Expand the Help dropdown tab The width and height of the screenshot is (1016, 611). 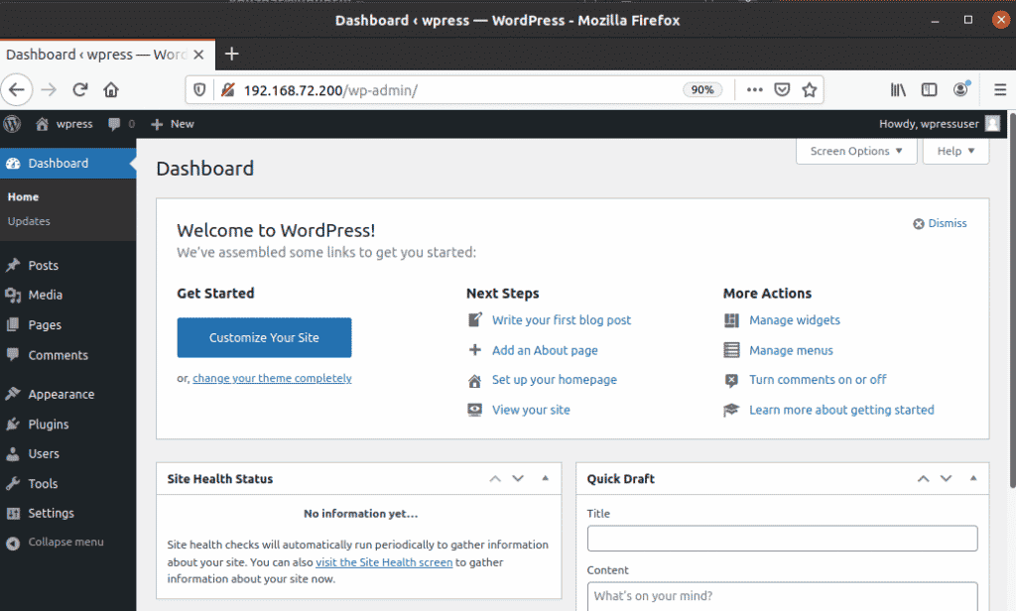coord(955,151)
